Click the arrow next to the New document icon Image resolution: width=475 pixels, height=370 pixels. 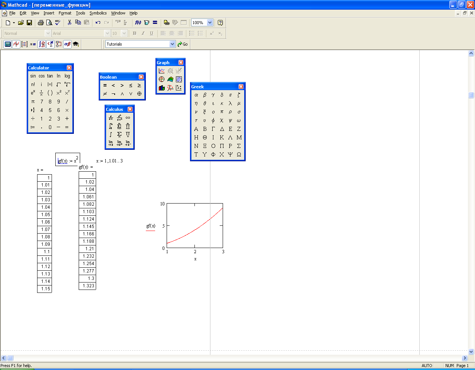(x=14, y=23)
